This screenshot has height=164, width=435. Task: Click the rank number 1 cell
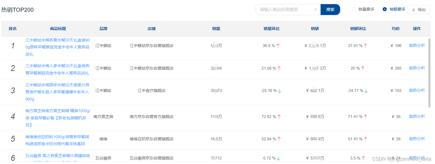(x=13, y=46)
